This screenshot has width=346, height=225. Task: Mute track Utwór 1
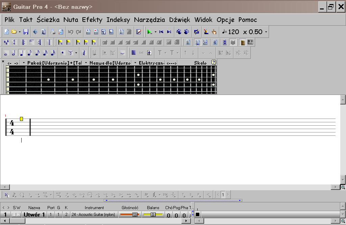(x=18, y=215)
